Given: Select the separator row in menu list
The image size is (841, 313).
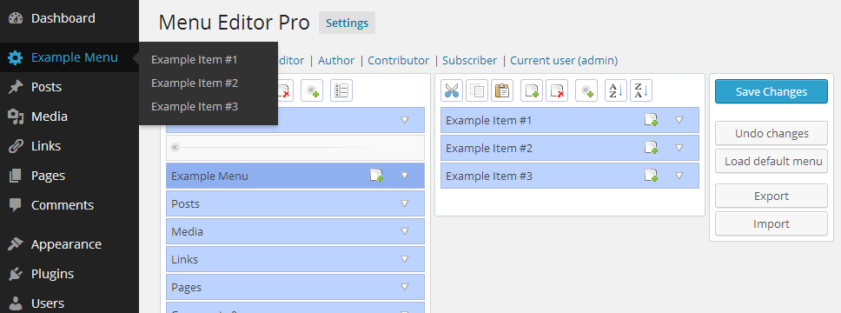Looking at the screenshot, I should (295, 148).
